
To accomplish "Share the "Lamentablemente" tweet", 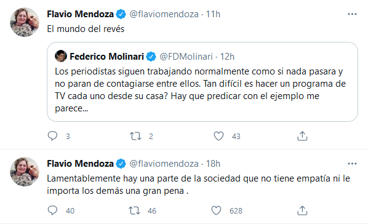I will tap(302, 210).
